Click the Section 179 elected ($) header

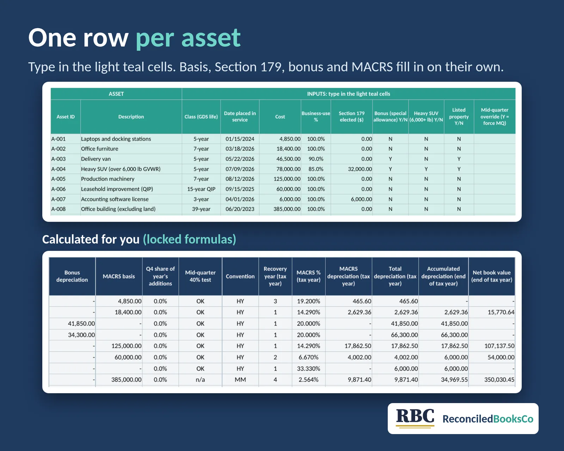pyautogui.click(x=352, y=117)
